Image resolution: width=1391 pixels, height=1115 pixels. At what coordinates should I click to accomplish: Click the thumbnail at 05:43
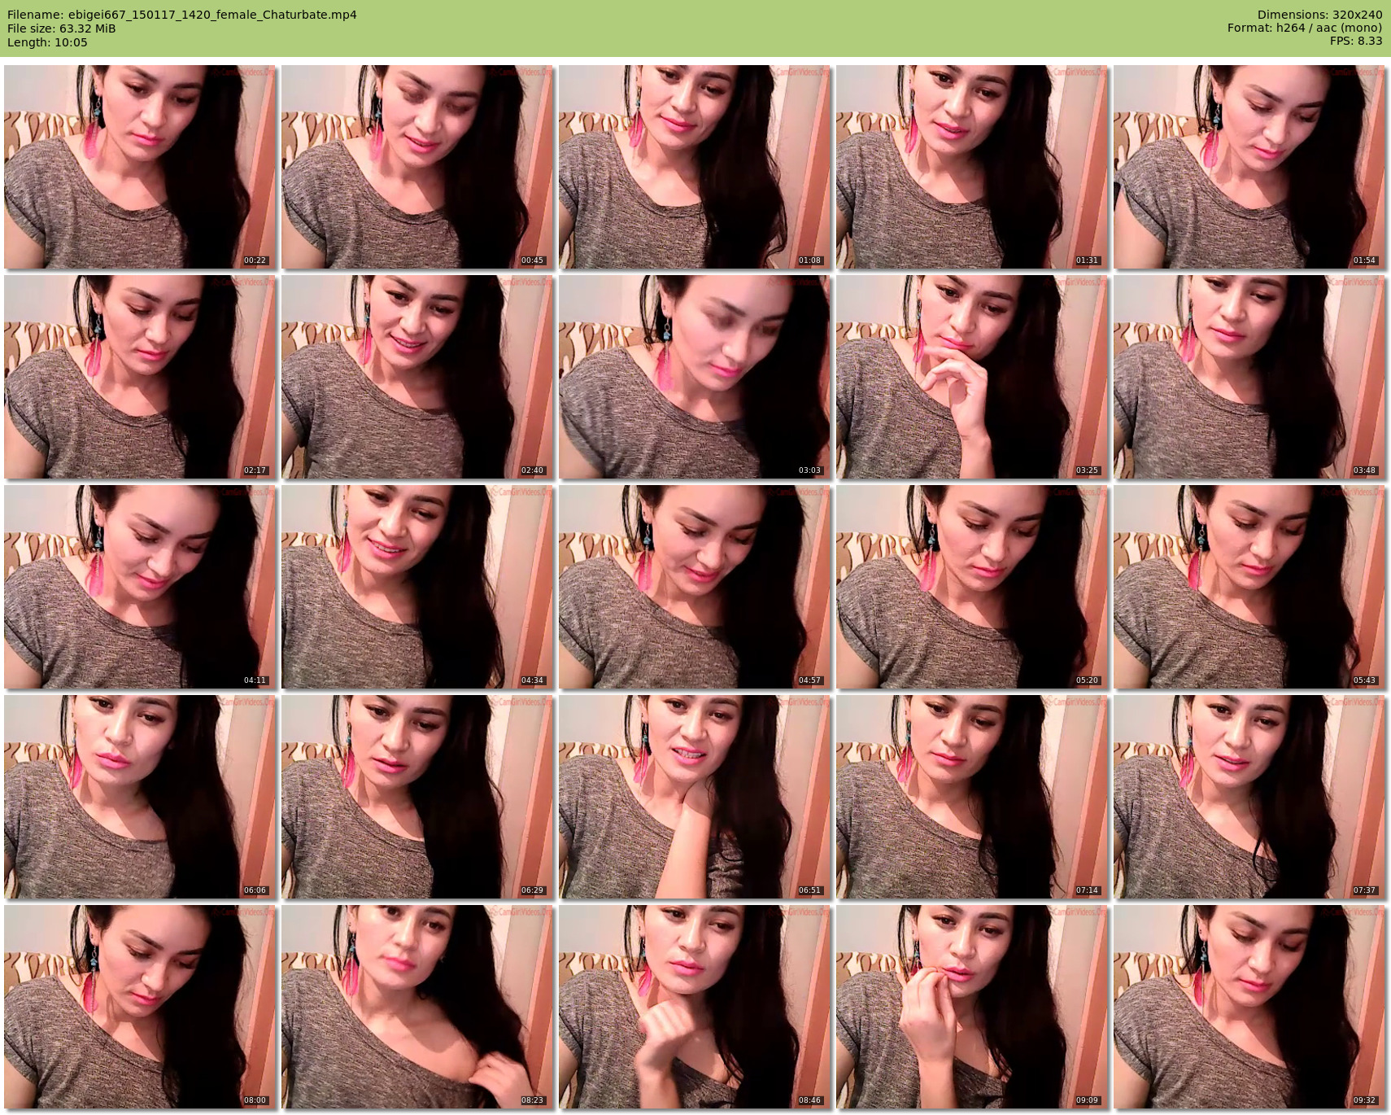pyautogui.click(x=1249, y=587)
